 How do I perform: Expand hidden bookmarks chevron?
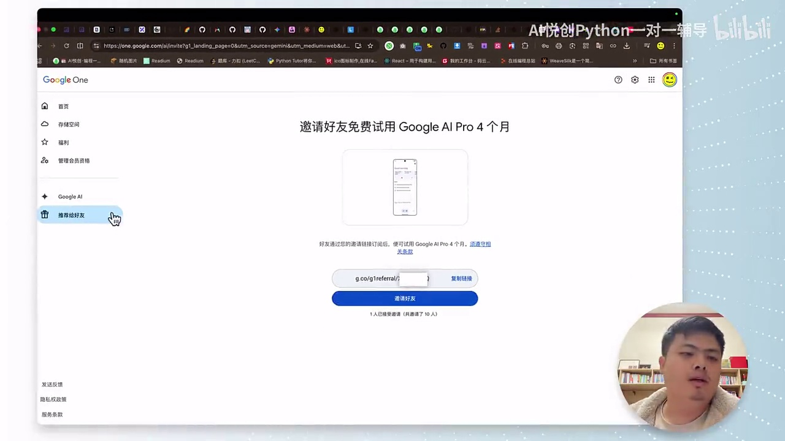(635, 61)
